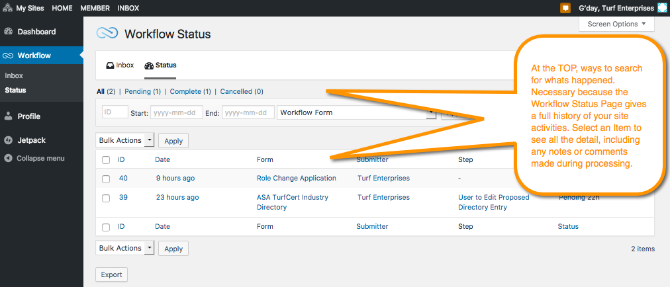Filter by Complete entries
The image size is (670, 287).
(185, 91)
